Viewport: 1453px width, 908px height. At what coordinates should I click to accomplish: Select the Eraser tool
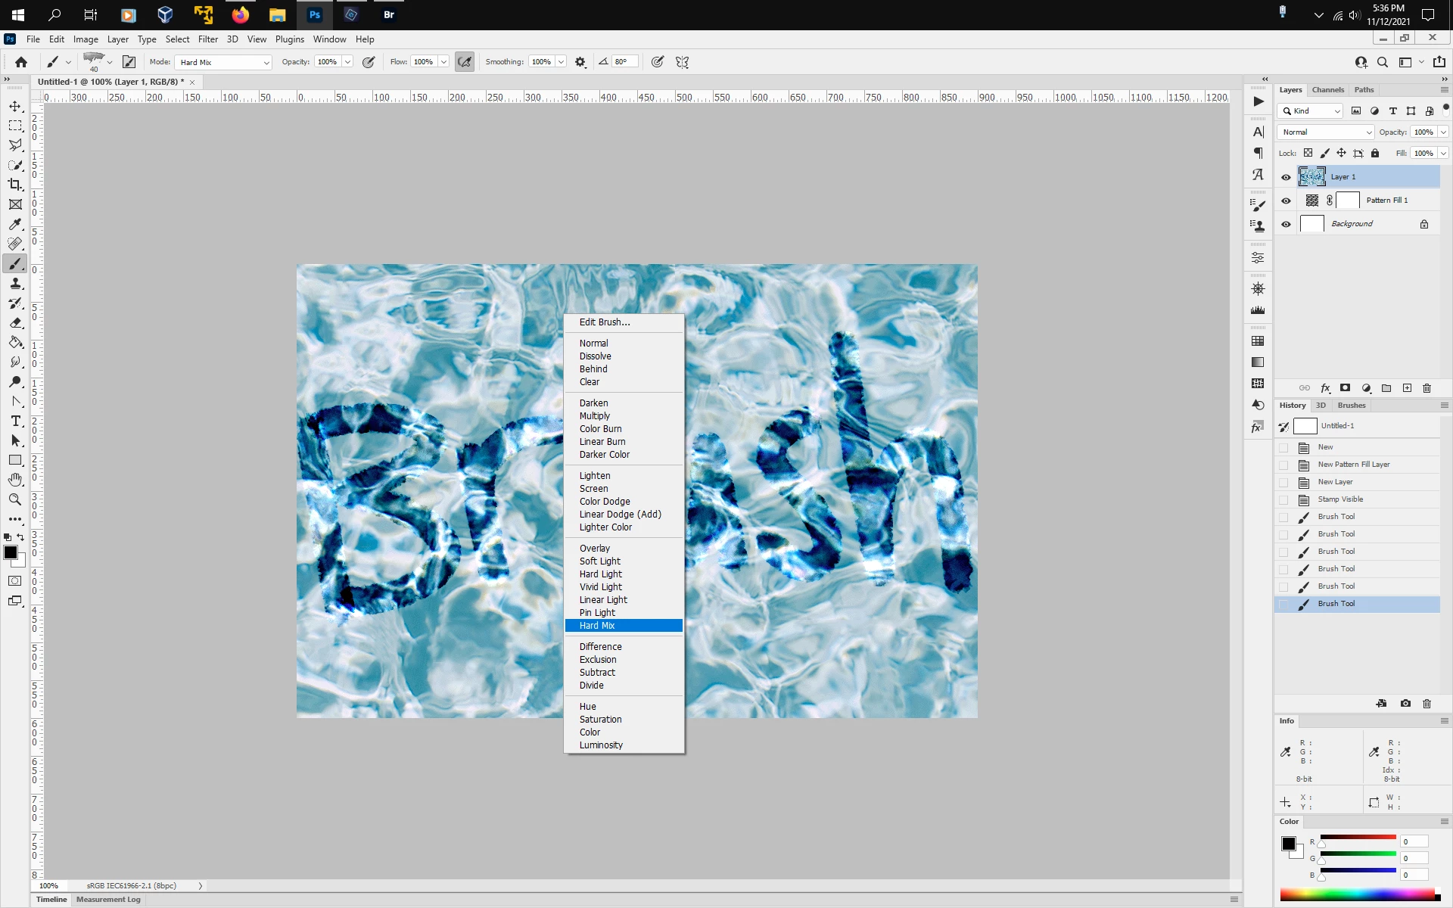click(x=15, y=323)
